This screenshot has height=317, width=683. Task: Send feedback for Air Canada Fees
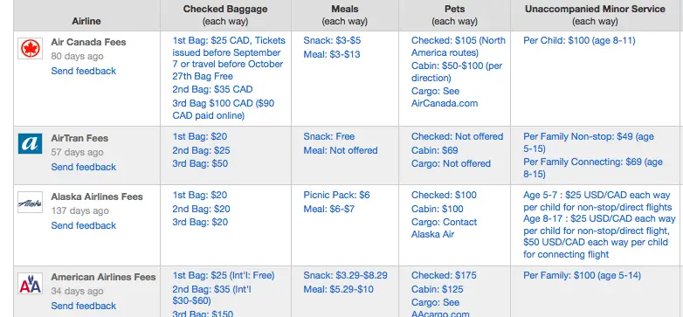point(84,71)
